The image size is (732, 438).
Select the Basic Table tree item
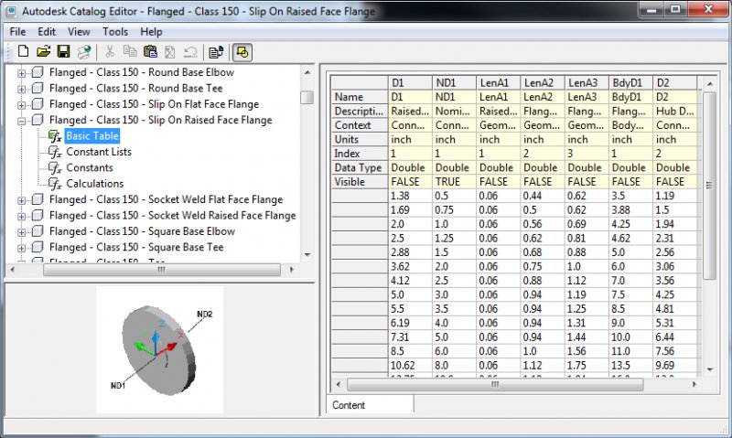(x=92, y=136)
